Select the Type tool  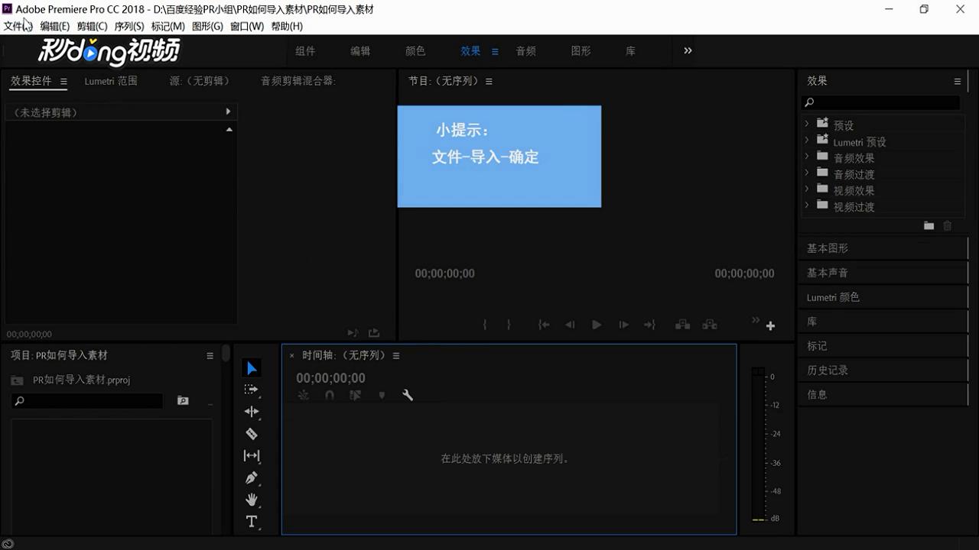coord(252,522)
